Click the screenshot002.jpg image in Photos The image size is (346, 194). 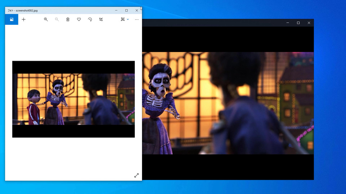coord(74,99)
